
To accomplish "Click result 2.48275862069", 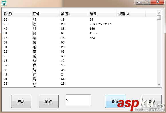I will (101, 24).
